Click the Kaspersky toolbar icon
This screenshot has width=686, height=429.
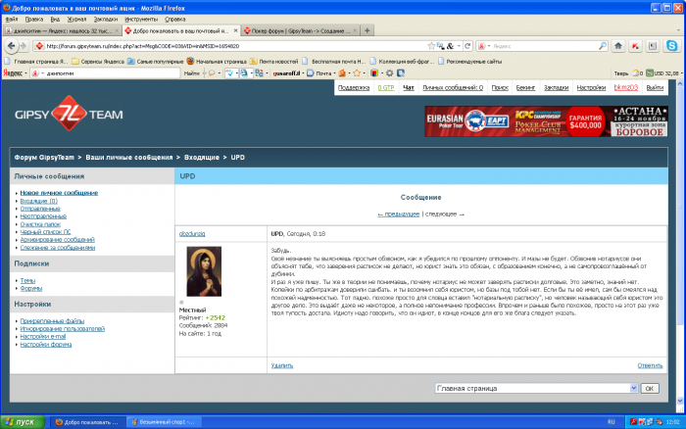coord(635,46)
